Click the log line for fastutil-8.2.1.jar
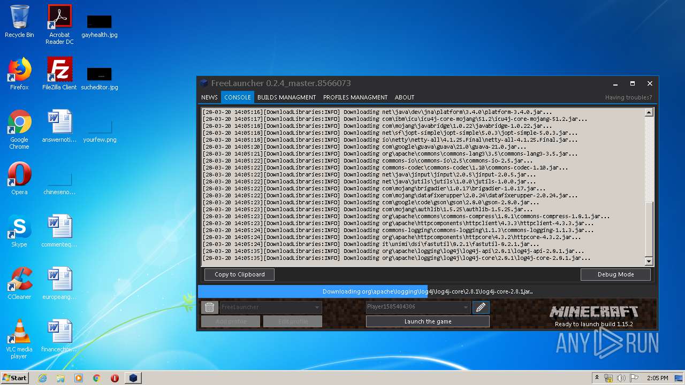685x385 pixels. point(371,244)
